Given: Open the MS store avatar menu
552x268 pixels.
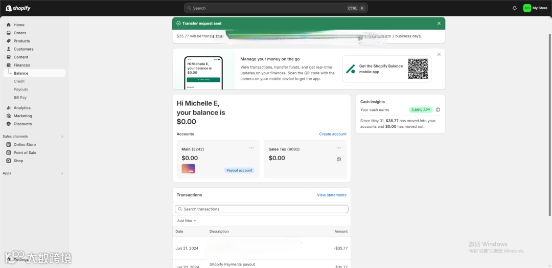Looking at the screenshot, I should 527,8.
